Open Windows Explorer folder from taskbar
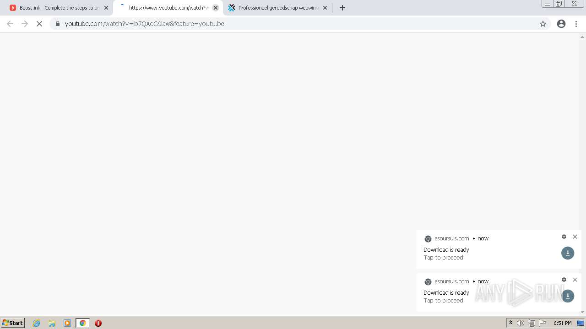Screen dimensions: 586x329 52,323
